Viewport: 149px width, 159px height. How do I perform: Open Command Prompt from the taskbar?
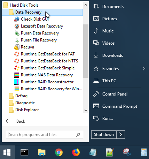[x=24, y=152]
